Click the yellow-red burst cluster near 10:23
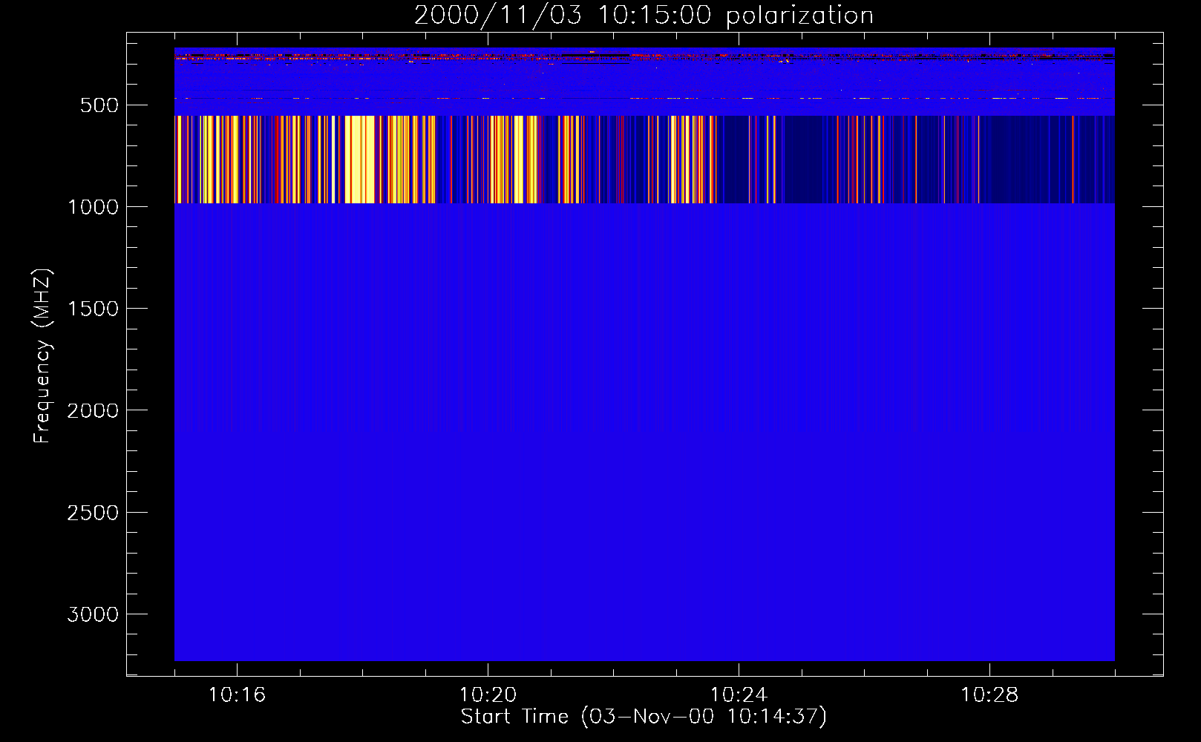Screen dimensions: 1201x742 tap(690, 160)
